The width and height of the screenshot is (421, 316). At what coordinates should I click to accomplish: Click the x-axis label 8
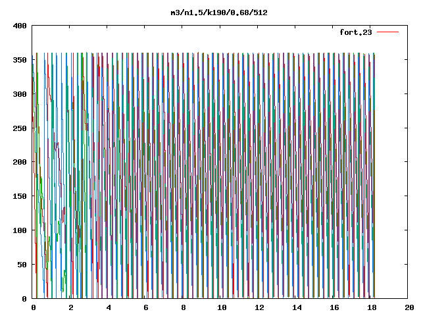coord(184,307)
